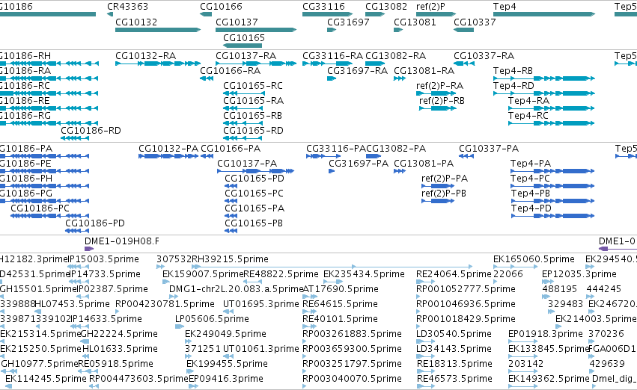Select protein CG31697-PA
This screenshot has width=637, height=390.
pos(332,171)
